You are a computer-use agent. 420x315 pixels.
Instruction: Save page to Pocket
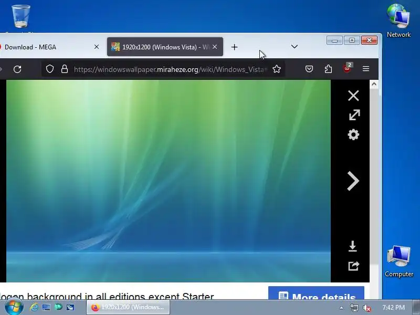click(x=309, y=69)
